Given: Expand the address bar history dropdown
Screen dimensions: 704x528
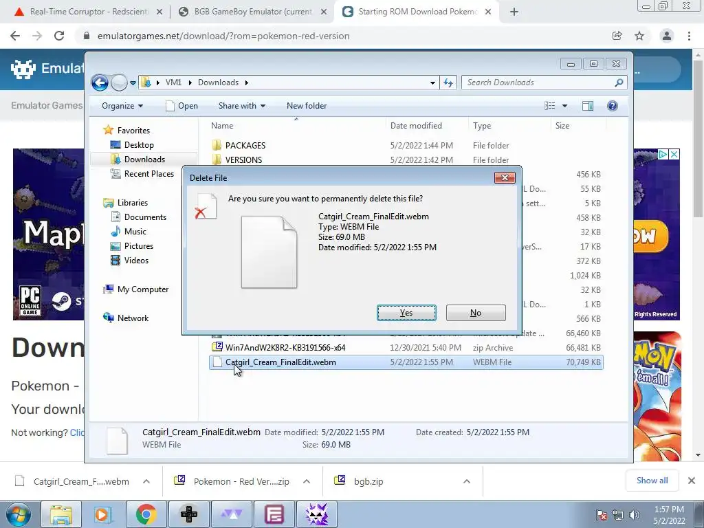Looking at the screenshot, I should (x=432, y=82).
